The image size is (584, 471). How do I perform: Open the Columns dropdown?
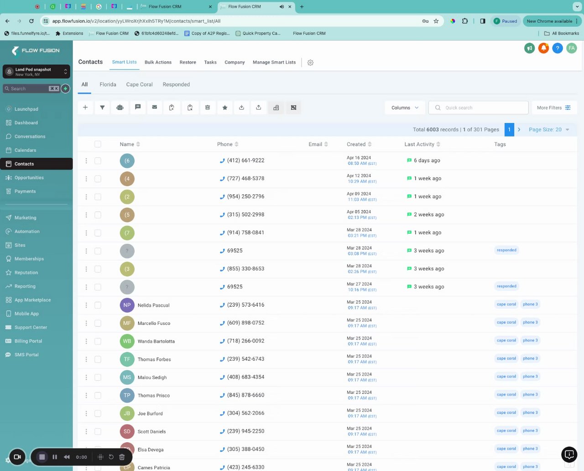(405, 108)
